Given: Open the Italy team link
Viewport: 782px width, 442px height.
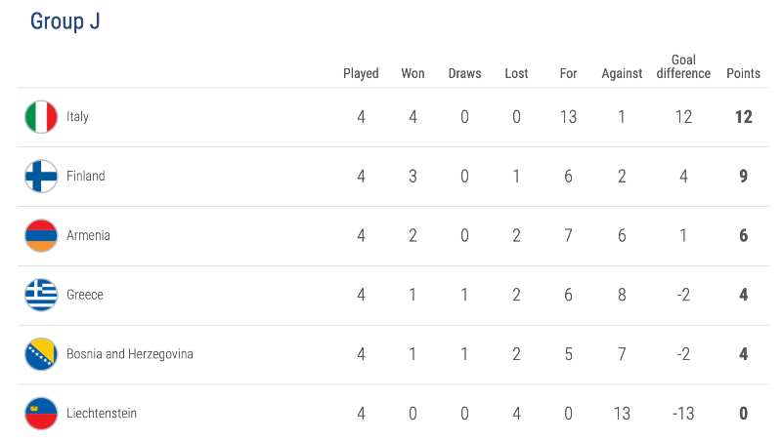Looking at the screenshot, I should (77, 117).
